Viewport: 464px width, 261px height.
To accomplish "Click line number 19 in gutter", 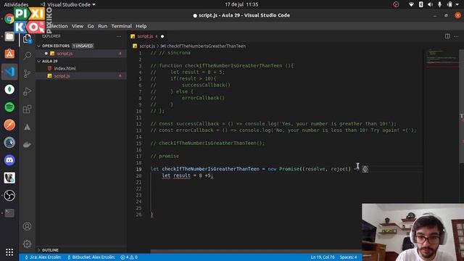I will [138, 169].
